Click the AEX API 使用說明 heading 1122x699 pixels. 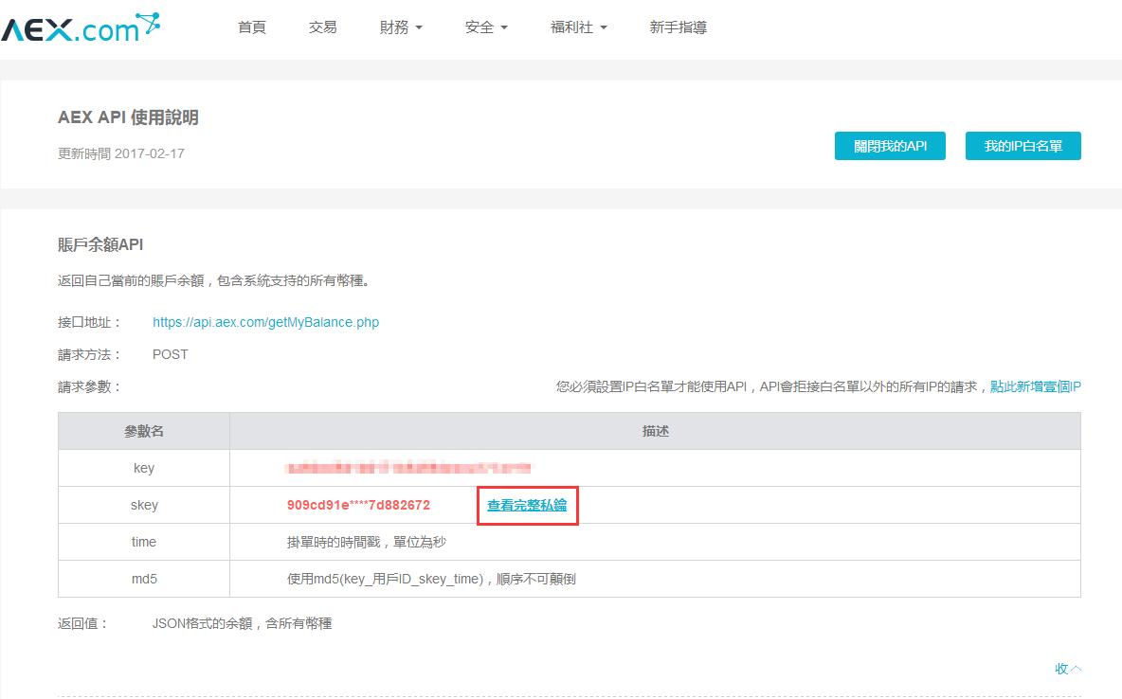[x=128, y=117]
